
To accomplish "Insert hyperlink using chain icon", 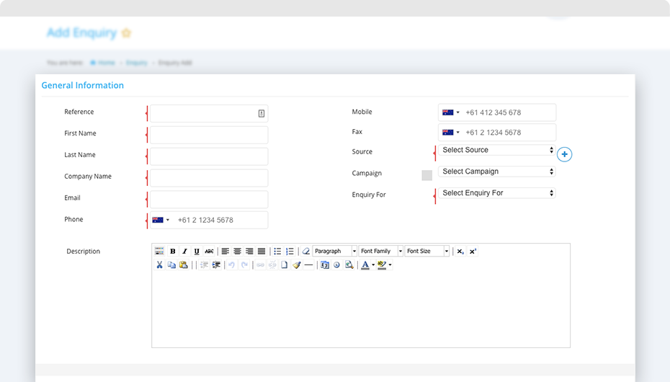I will click(260, 265).
